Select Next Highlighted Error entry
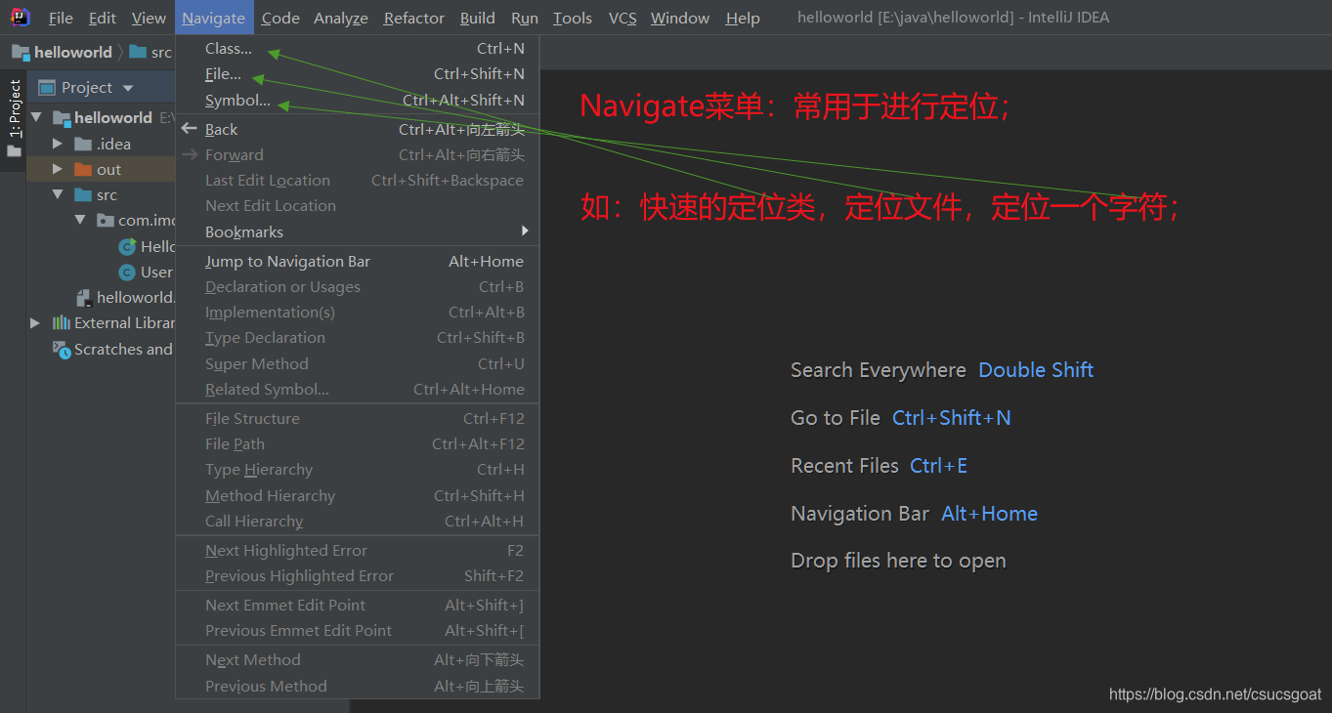This screenshot has height=713, width=1332. click(x=358, y=550)
